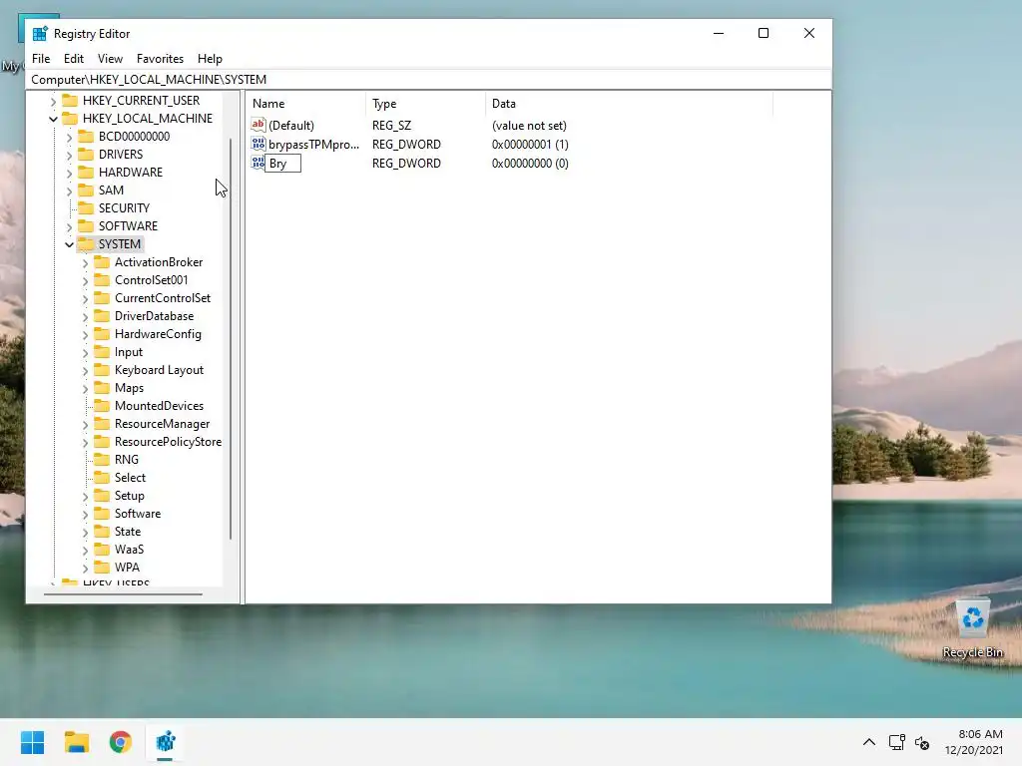Image resolution: width=1022 pixels, height=766 pixels.
Task: Select the Input key
Action: tap(129, 352)
